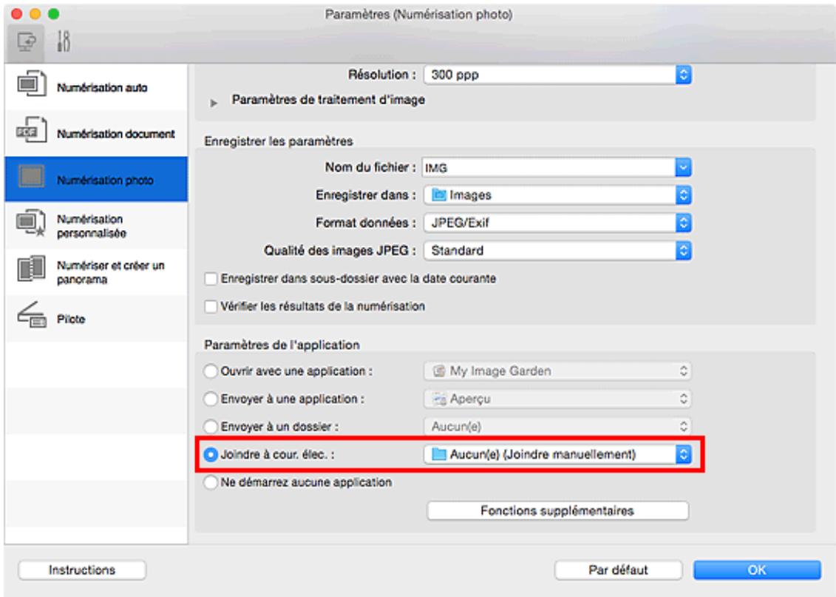
Task: Click the Fonctions supplémentaires button
Action: tap(557, 510)
